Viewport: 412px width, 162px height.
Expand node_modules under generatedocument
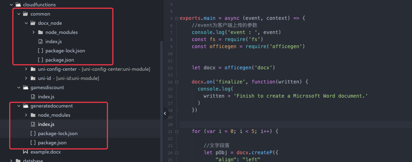click(x=26, y=115)
